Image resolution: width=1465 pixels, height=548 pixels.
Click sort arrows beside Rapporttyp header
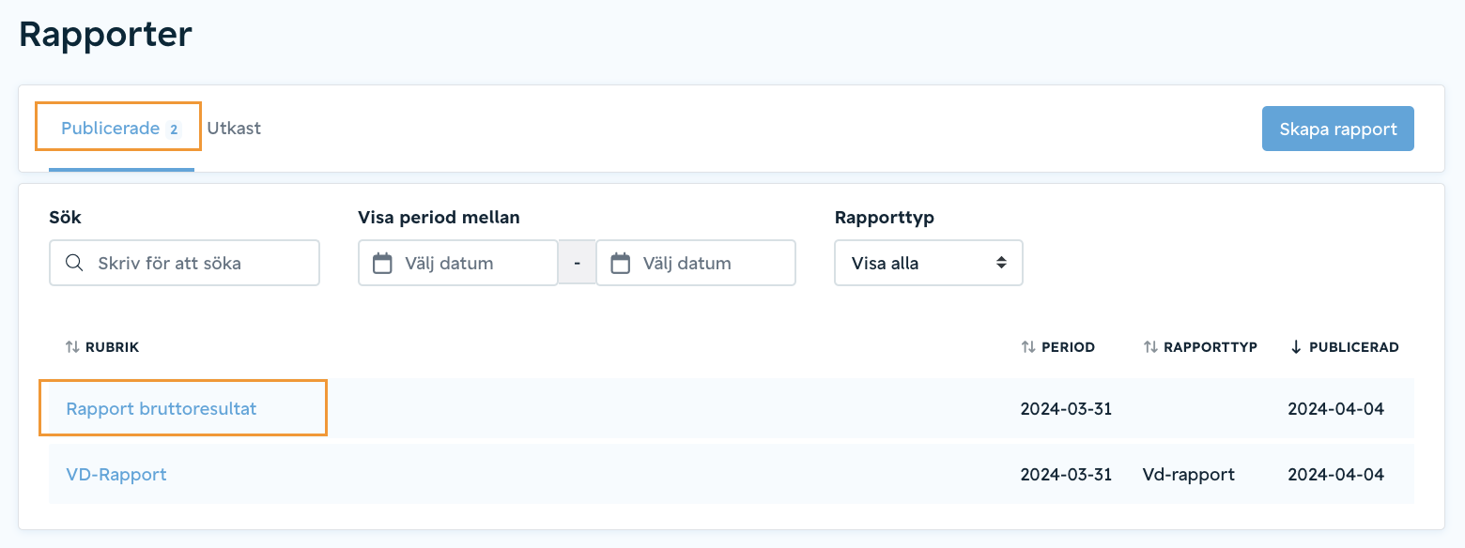coord(1150,347)
